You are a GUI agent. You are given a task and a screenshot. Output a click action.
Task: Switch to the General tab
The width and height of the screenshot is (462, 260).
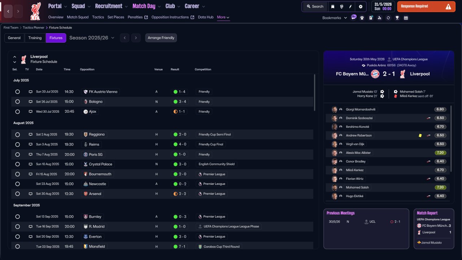(14, 38)
